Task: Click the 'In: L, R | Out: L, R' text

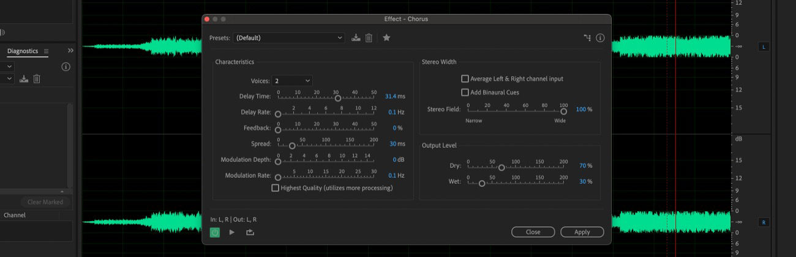Action: 233,219
